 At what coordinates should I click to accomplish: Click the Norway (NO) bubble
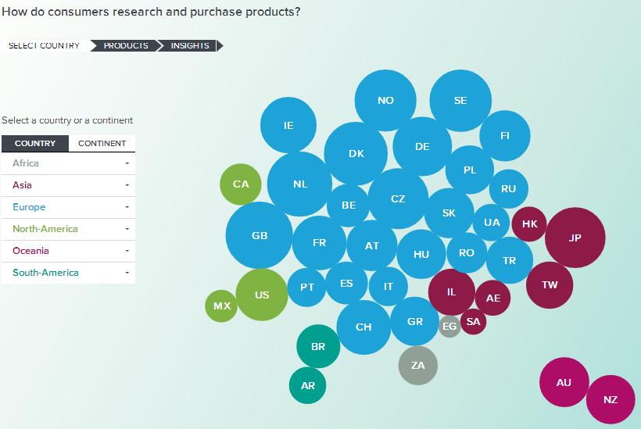[385, 101]
